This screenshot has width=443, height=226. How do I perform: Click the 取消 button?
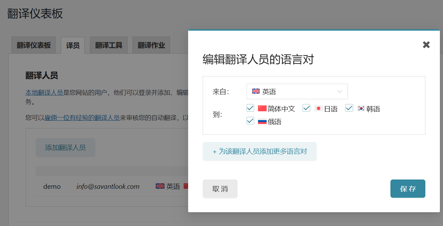pyautogui.click(x=220, y=189)
